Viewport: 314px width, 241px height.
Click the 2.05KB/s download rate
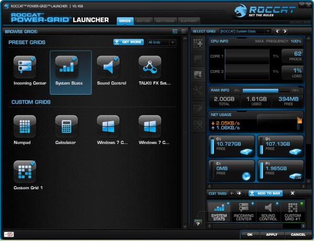[228, 123]
